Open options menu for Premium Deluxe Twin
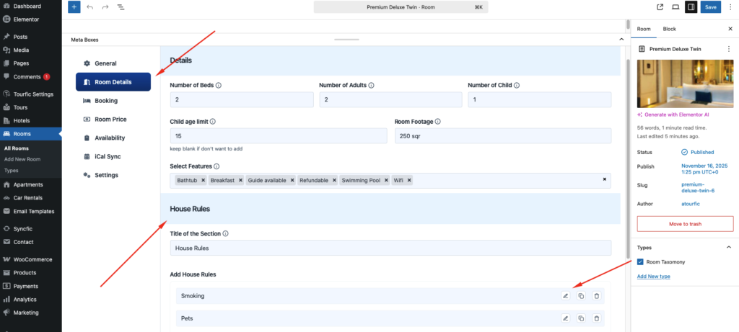This screenshot has height=332, width=739. pos(728,49)
